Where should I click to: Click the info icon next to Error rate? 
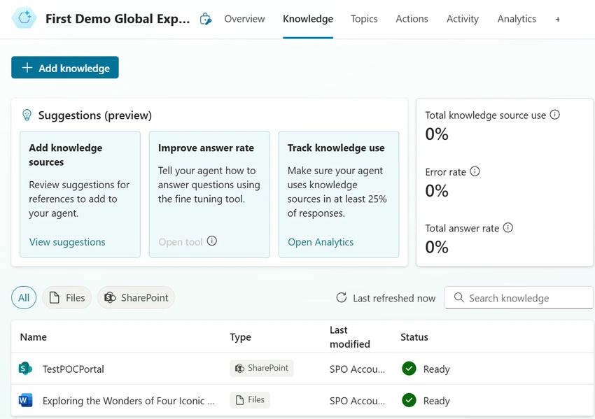pyautogui.click(x=475, y=171)
